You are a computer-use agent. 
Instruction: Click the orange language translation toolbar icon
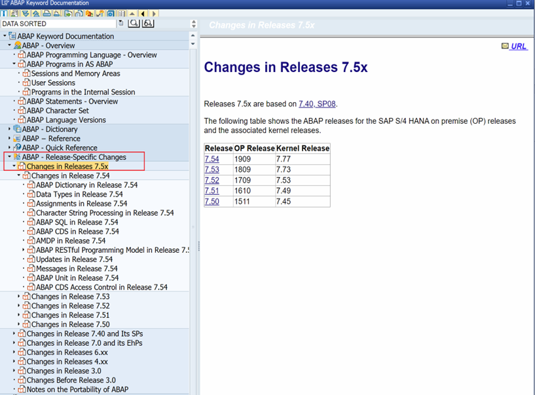[x=90, y=14]
